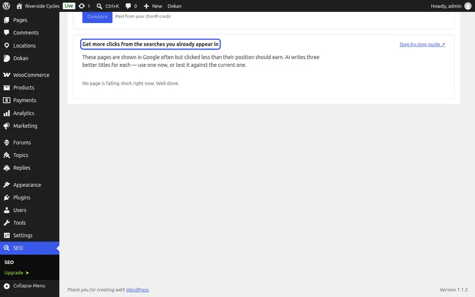Open the Marketing megaphone icon
Screen dimensions: 475x297
click(6, 126)
